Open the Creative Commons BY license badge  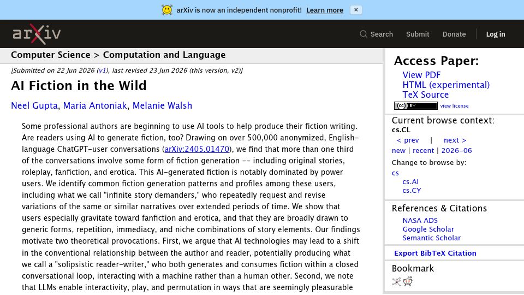[416, 105]
